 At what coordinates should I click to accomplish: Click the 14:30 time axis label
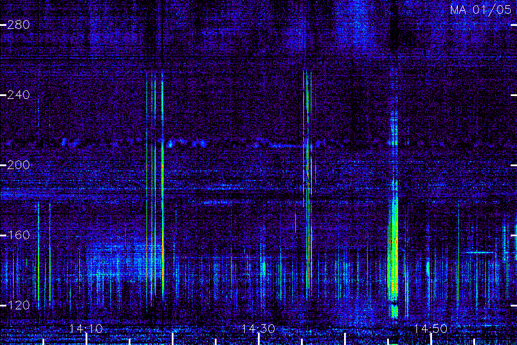tap(258, 329)
